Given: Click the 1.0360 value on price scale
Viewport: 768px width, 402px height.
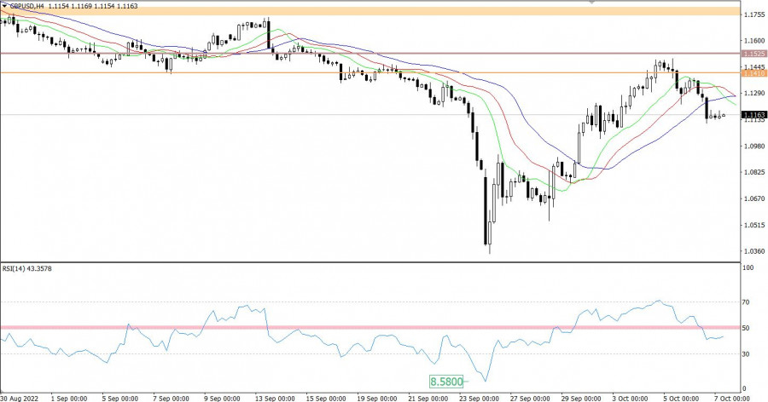Looking at the screenshot, I should click(x=753, y=251).
